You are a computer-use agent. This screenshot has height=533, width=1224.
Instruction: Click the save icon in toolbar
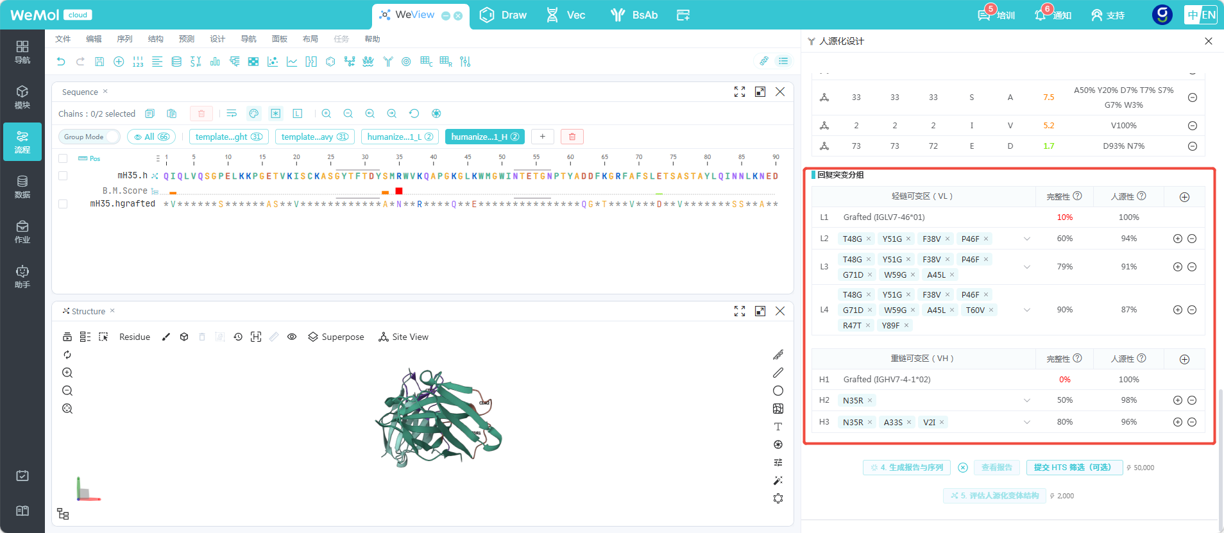tap(99, 62)
